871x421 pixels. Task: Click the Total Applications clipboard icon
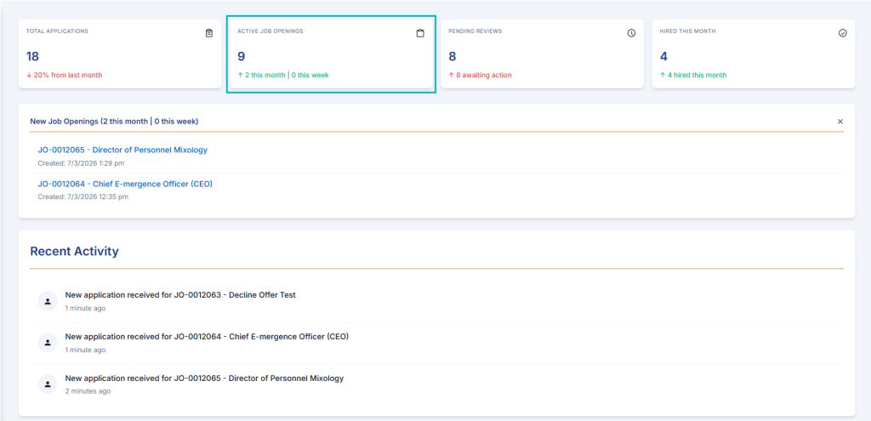[209, 33]
